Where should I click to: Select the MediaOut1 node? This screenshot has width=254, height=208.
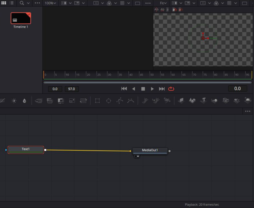point(150,151)
